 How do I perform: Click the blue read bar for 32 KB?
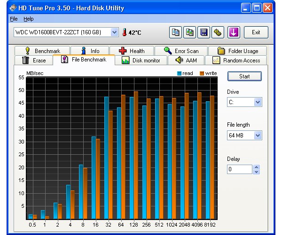coord(107,158)
